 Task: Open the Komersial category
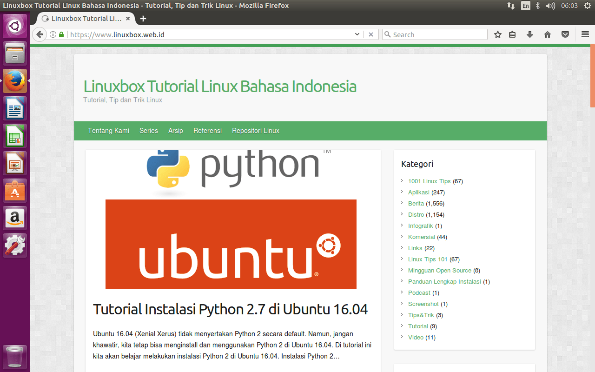tap(422, 237)
